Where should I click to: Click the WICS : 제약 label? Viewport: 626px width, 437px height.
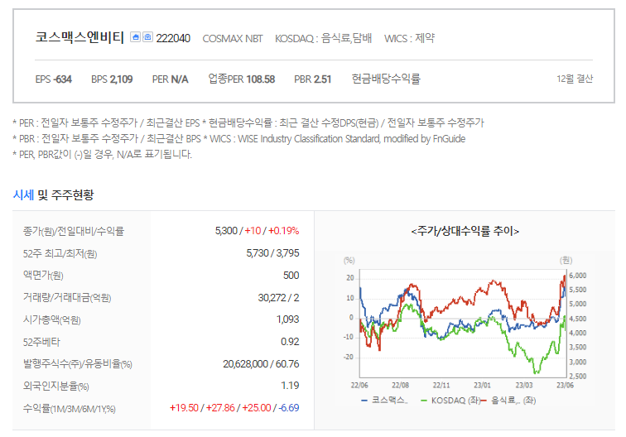click(409, 38)
